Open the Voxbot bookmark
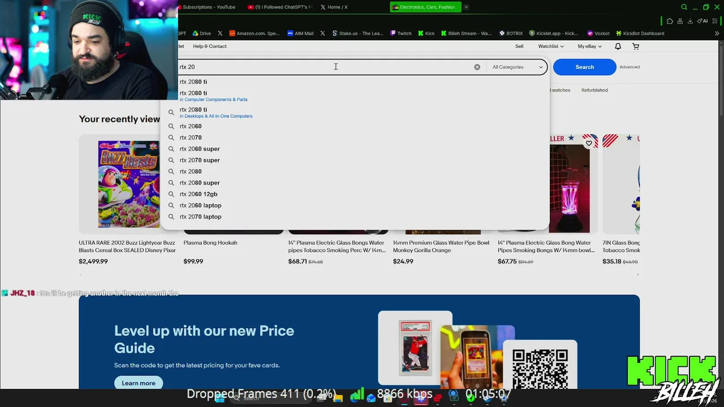The image size is (724, 407). tap(598, 33)
